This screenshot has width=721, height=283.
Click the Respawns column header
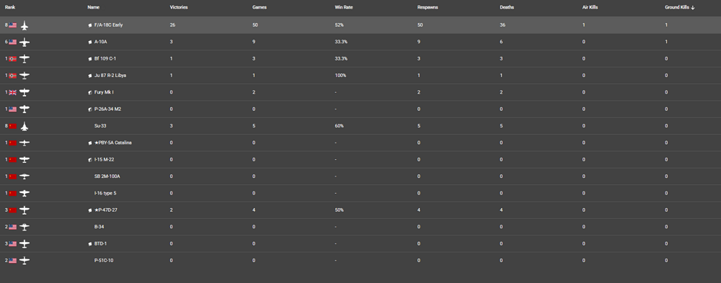(x=427, y=8)
